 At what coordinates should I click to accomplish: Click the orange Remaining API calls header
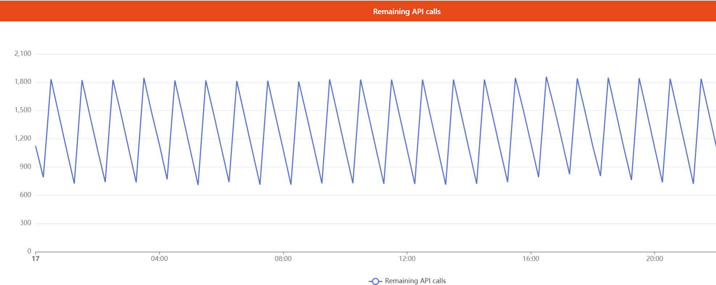pos(358,11)
